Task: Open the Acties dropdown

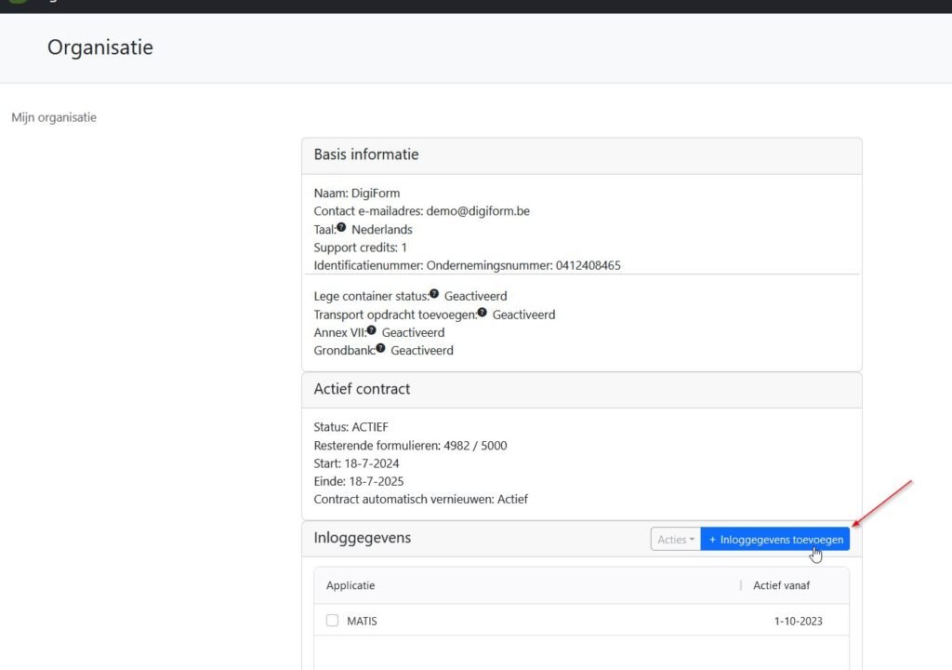Action: click(676, 540)
